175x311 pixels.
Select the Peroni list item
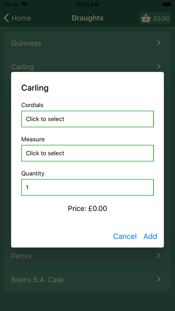87,256
